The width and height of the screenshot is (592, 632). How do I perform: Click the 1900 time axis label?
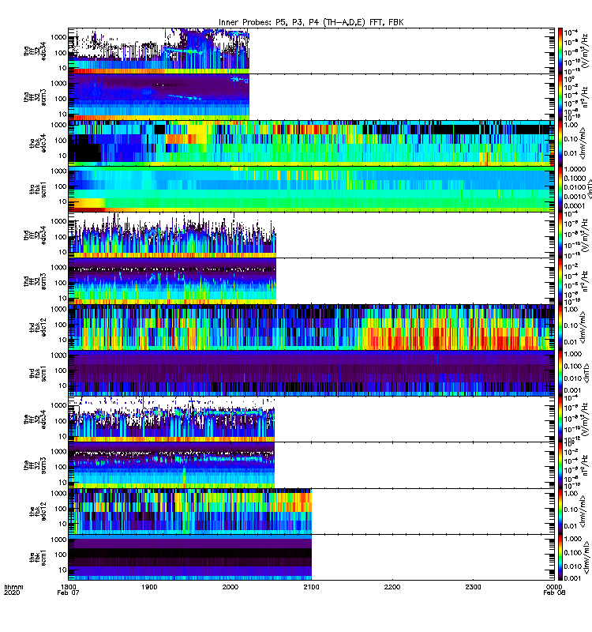click(x=149, y=587)
